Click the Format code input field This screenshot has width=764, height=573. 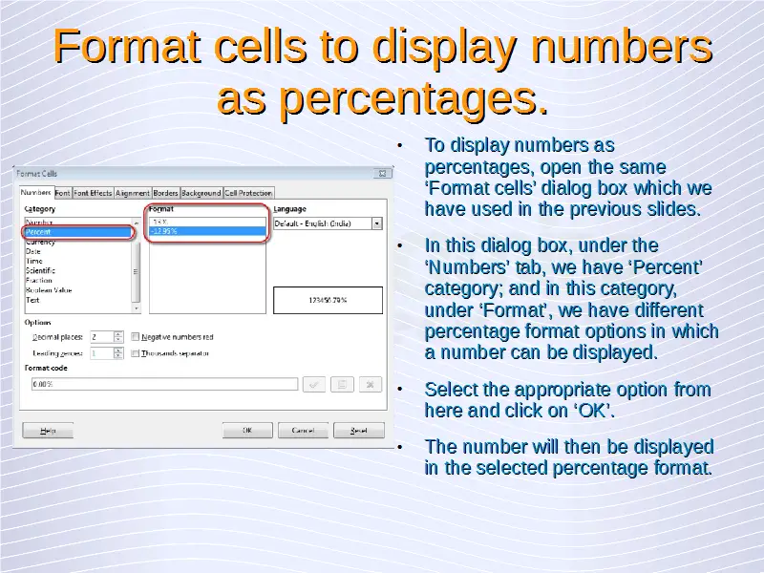(162, 384)
